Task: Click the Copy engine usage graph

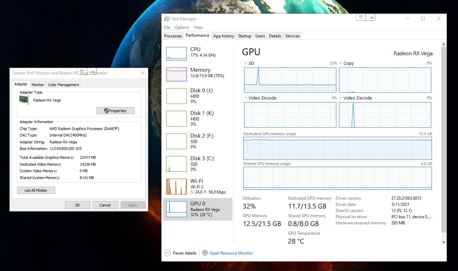Action: (385, 80)
